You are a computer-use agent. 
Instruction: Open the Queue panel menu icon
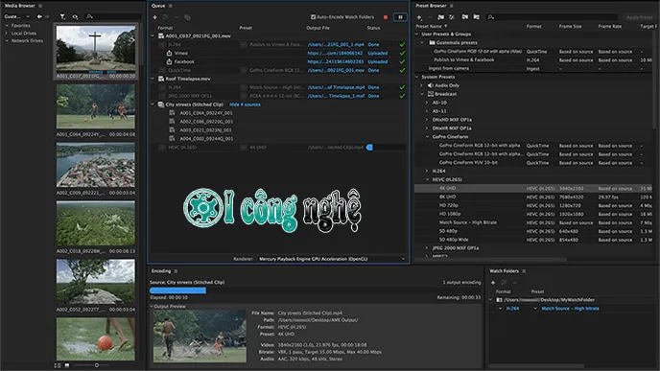point(171,6)
